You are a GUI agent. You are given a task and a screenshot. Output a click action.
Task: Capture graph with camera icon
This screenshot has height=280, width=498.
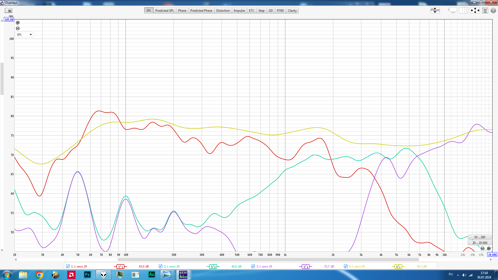point(9,10)
